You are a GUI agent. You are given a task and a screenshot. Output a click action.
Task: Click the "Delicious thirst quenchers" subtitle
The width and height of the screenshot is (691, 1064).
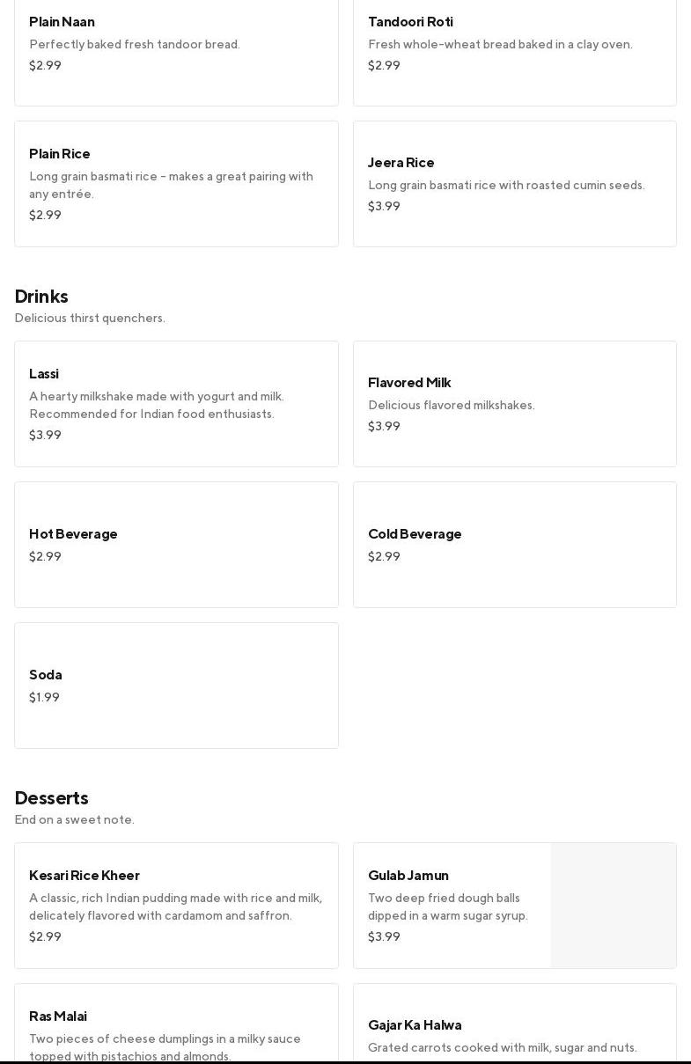(90, 319)
